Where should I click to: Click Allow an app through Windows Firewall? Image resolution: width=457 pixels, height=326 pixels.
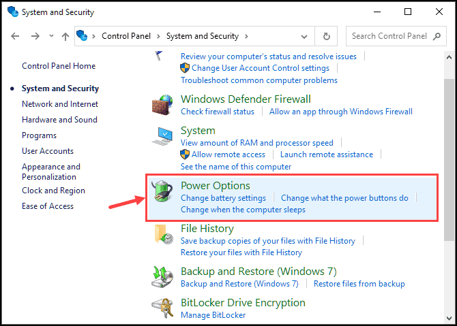[x=341, y=112]
